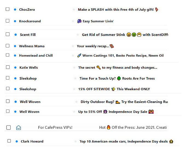
Task: Tick the checkbox for Wellness Mama email
Action: [x=8, y=46]
